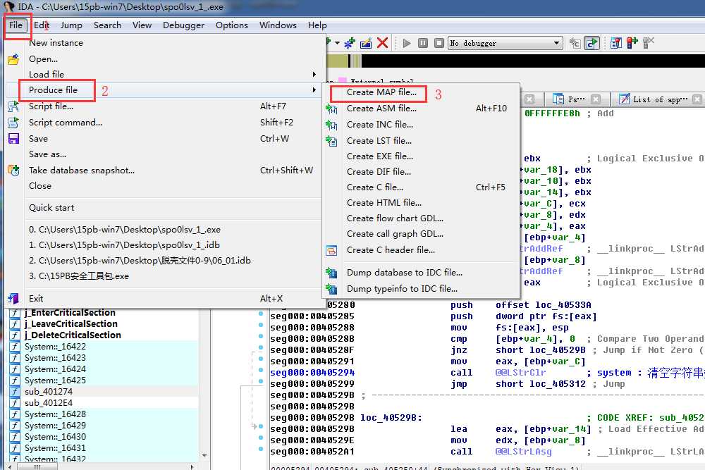
Task: Choose New instance from File menu
Action: 163,43
